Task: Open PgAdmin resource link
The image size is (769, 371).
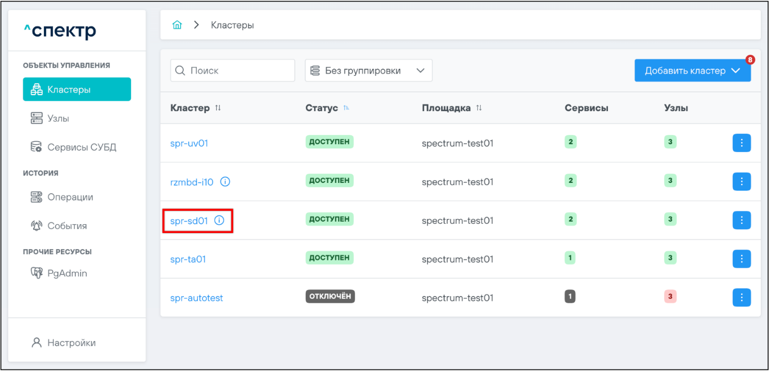Action: click(x=67, y=273)
